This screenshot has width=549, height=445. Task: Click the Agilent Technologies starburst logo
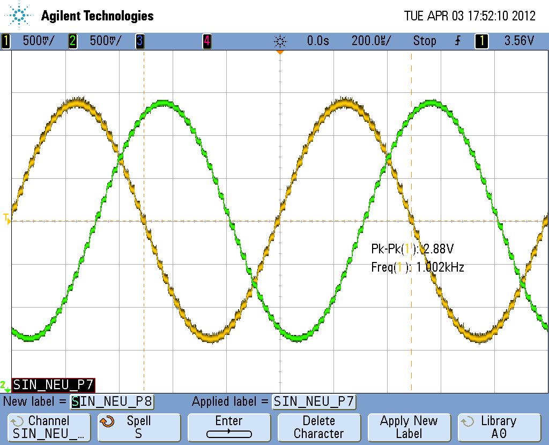coord(20,15)
